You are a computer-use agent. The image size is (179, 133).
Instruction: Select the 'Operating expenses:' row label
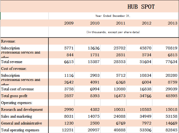16,103
